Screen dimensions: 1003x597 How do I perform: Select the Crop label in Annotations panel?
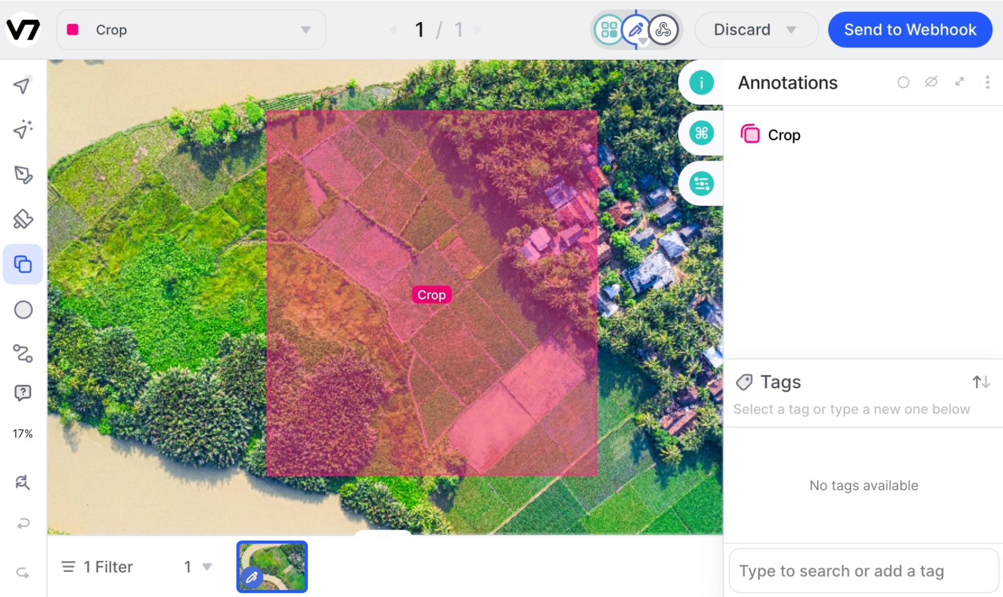coord(783,134)
